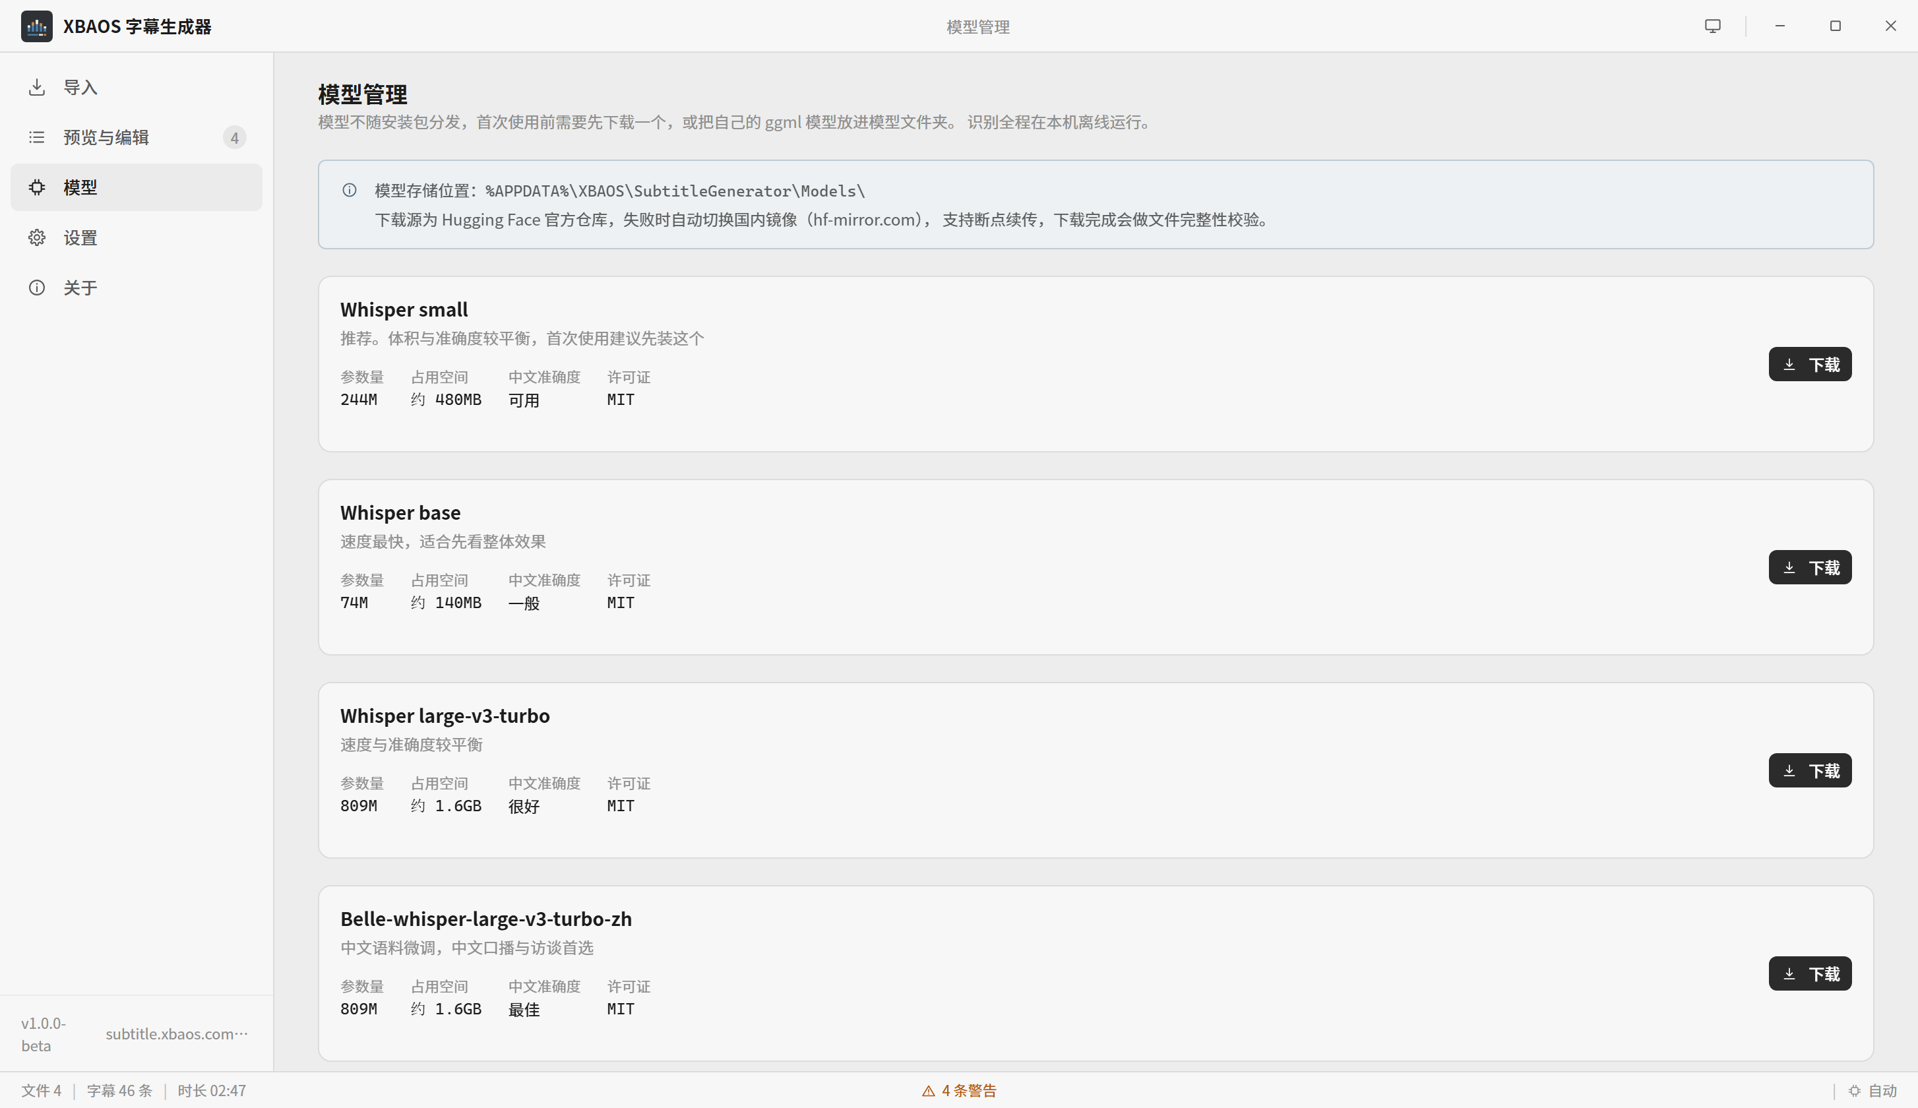
Task: Click the v1.0.0-beta version label
Action: 44,1034
